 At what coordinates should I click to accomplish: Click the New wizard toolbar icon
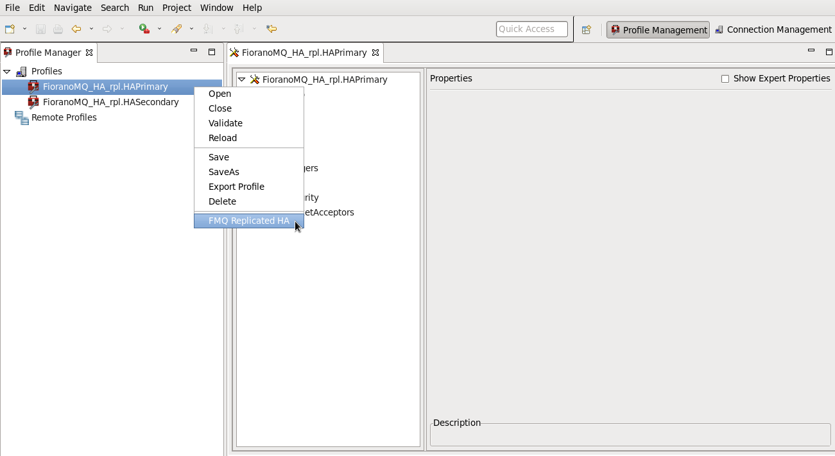10,29
